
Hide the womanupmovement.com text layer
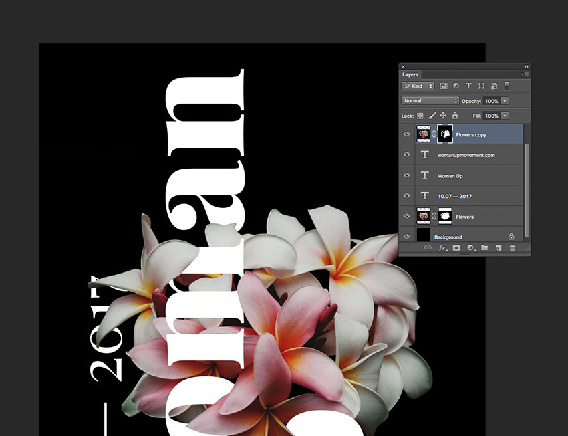407,154
